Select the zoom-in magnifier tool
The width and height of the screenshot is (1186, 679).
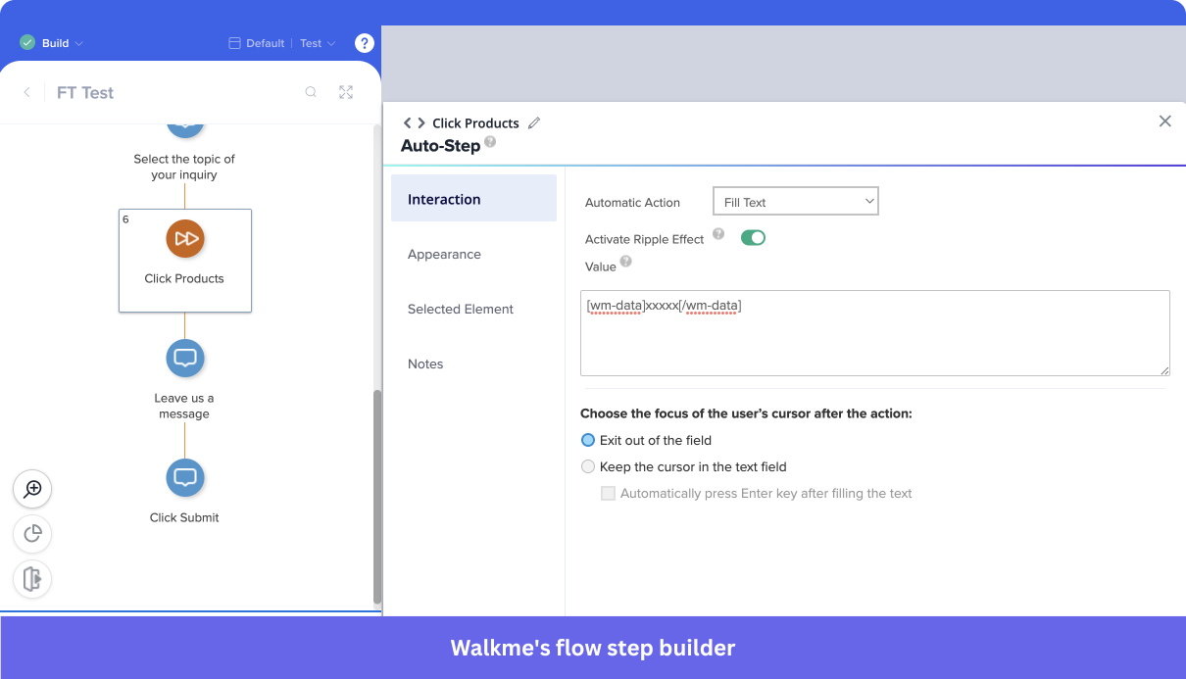(x=32, y=489)
